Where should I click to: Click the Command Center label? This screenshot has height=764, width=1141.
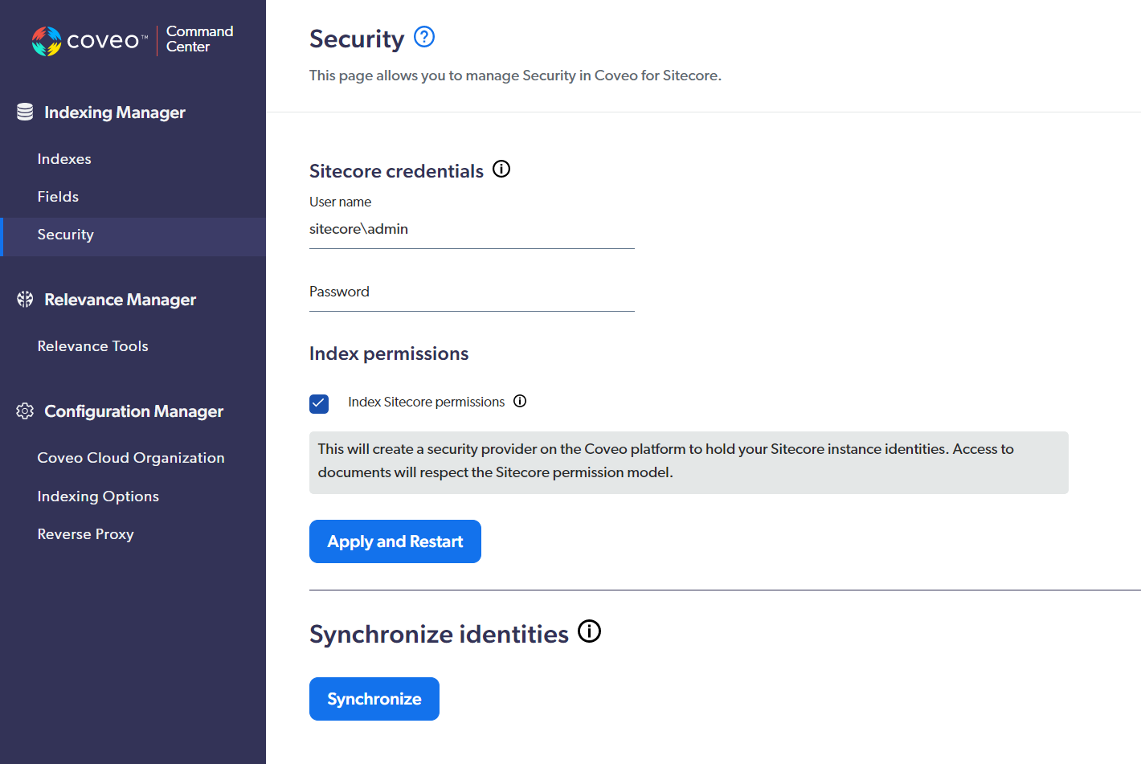click(199, 39)
